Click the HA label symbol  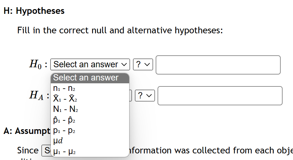tap(36, 95)
